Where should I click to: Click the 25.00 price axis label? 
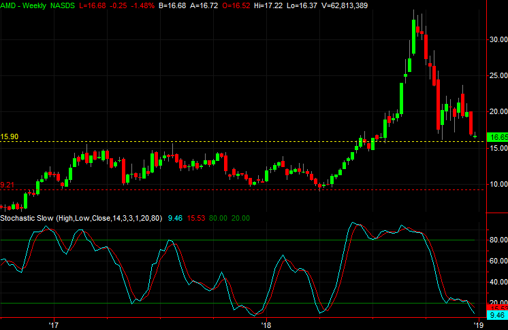[x=498, y=75]
